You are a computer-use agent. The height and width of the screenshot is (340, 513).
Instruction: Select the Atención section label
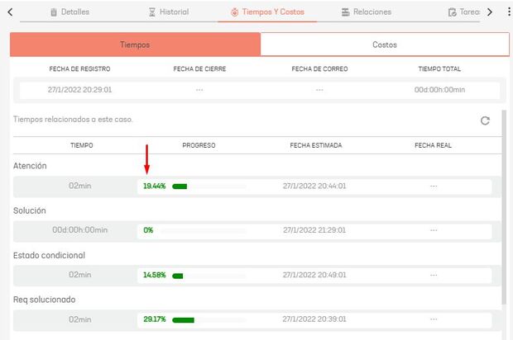[x=30, y=166]
